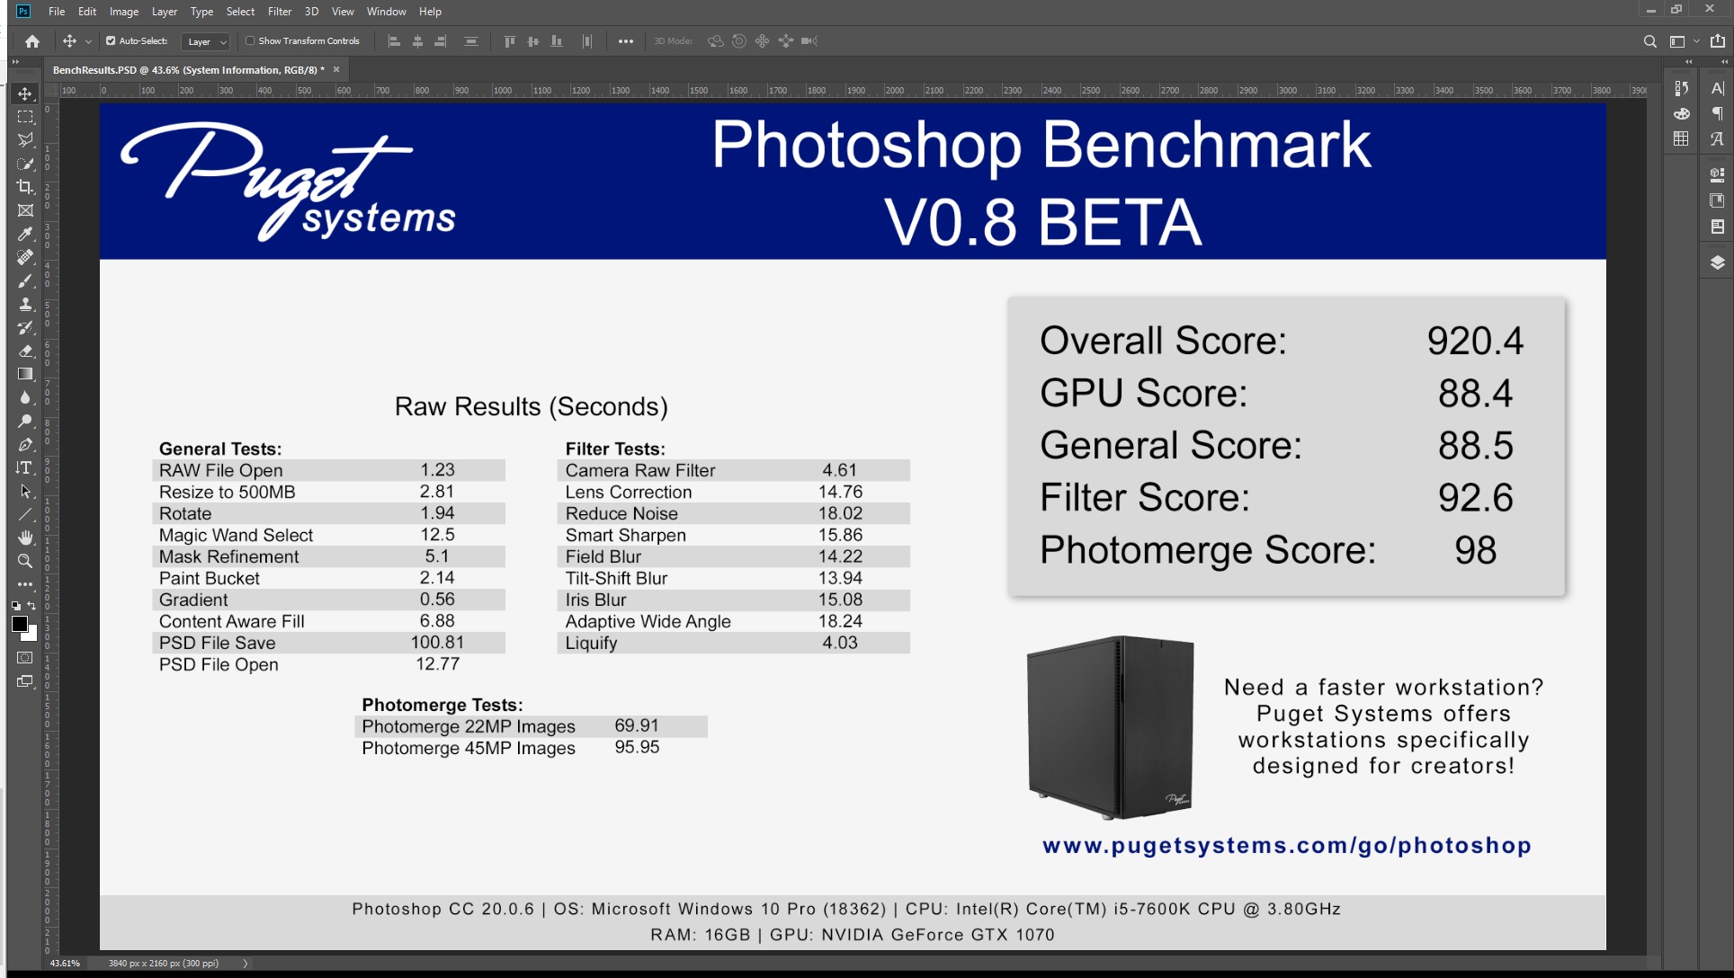Viewport: 1734px width, 978px height.
Task: Select the Pen tool
Action: click(24, 444)
